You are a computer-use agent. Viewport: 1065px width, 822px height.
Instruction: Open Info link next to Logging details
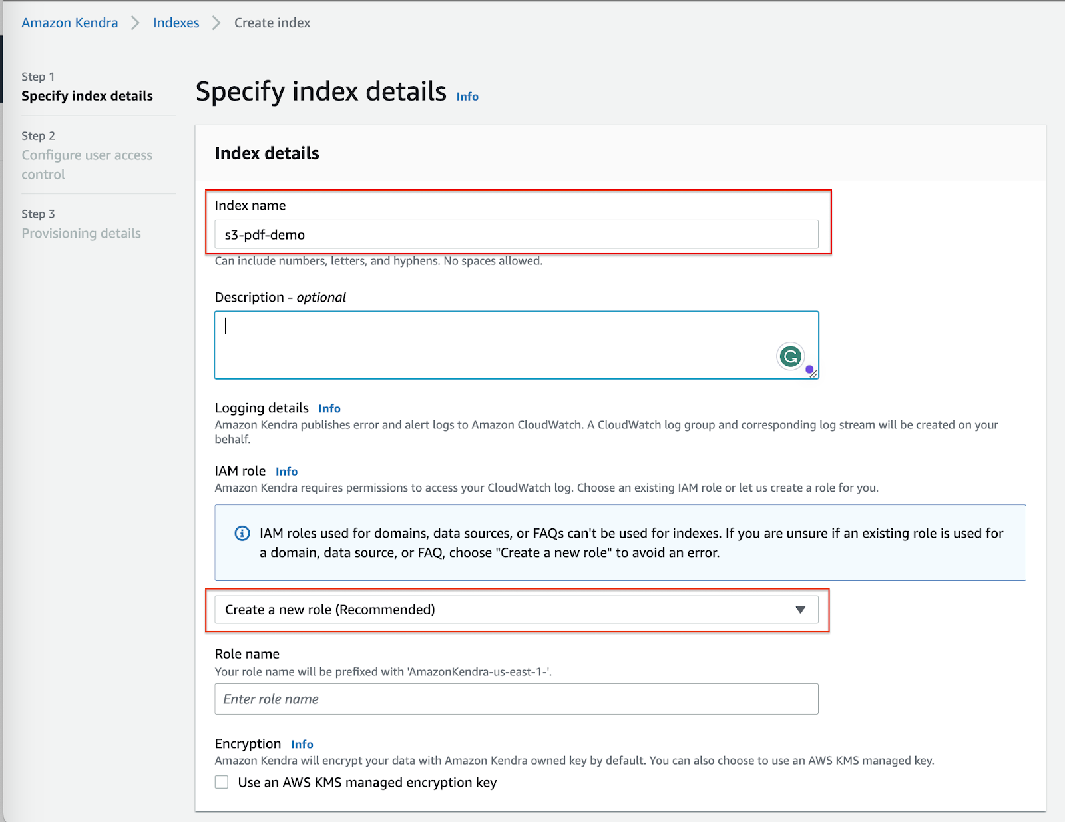329,408
